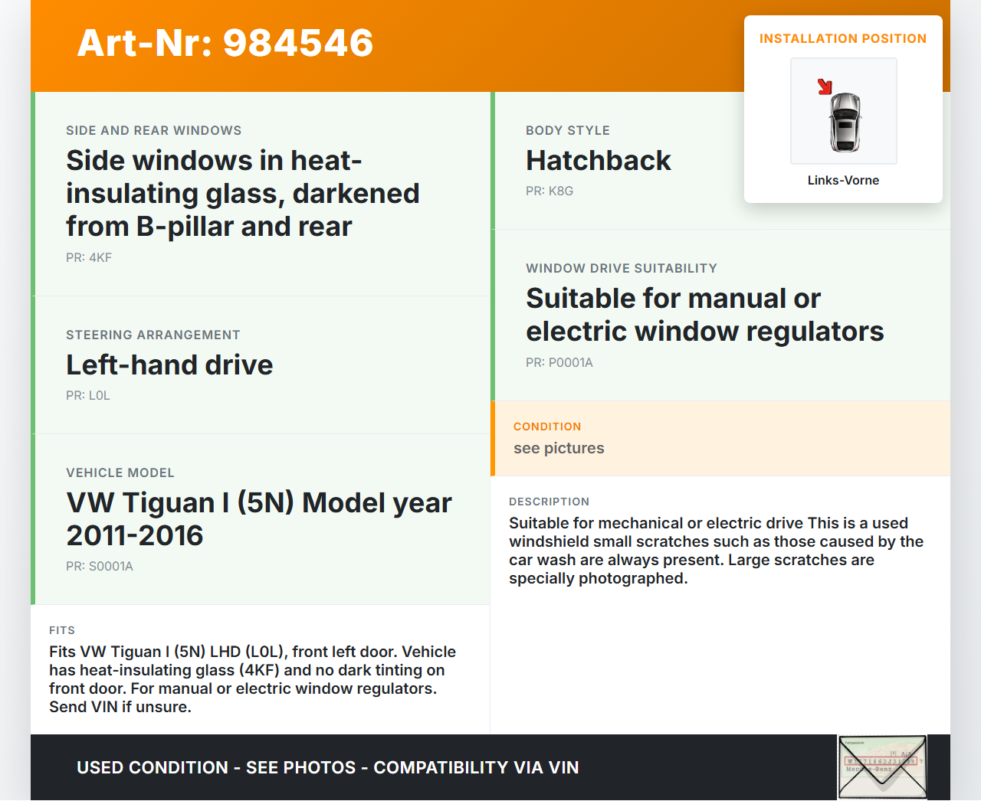
Task: Click the PR: P0001A code
Action: pyautogui.click(x=559, y=362)
